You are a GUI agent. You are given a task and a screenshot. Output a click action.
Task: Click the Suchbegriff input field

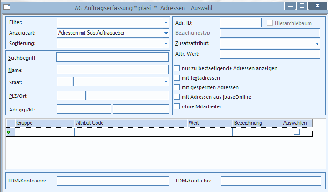coord(113,57)
